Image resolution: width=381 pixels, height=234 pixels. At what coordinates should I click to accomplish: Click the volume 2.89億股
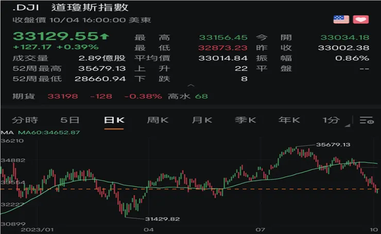[x=102, y=58]
